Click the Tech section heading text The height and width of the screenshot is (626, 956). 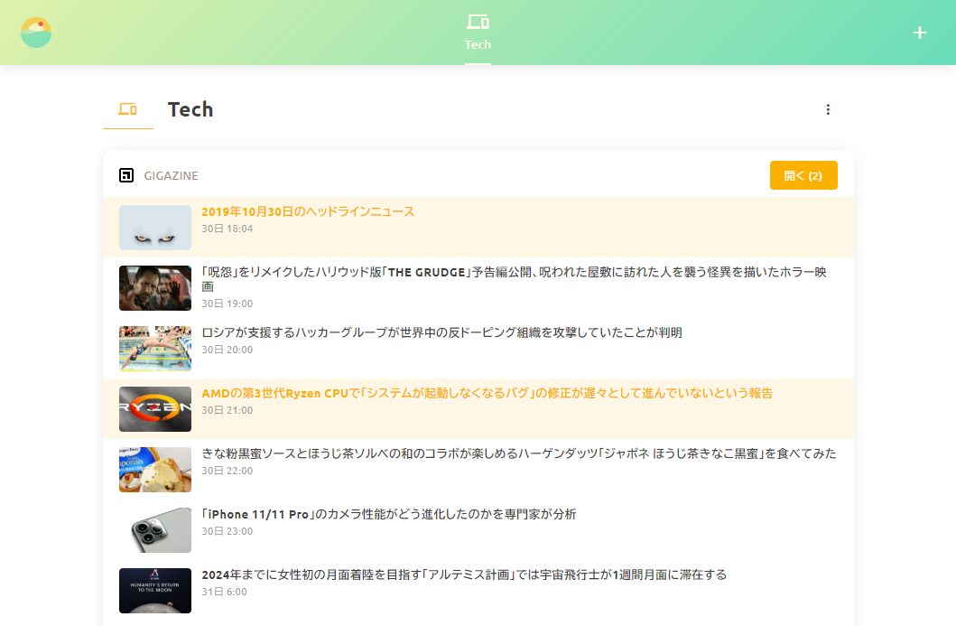pyautogui.click(x=190, y=109)
